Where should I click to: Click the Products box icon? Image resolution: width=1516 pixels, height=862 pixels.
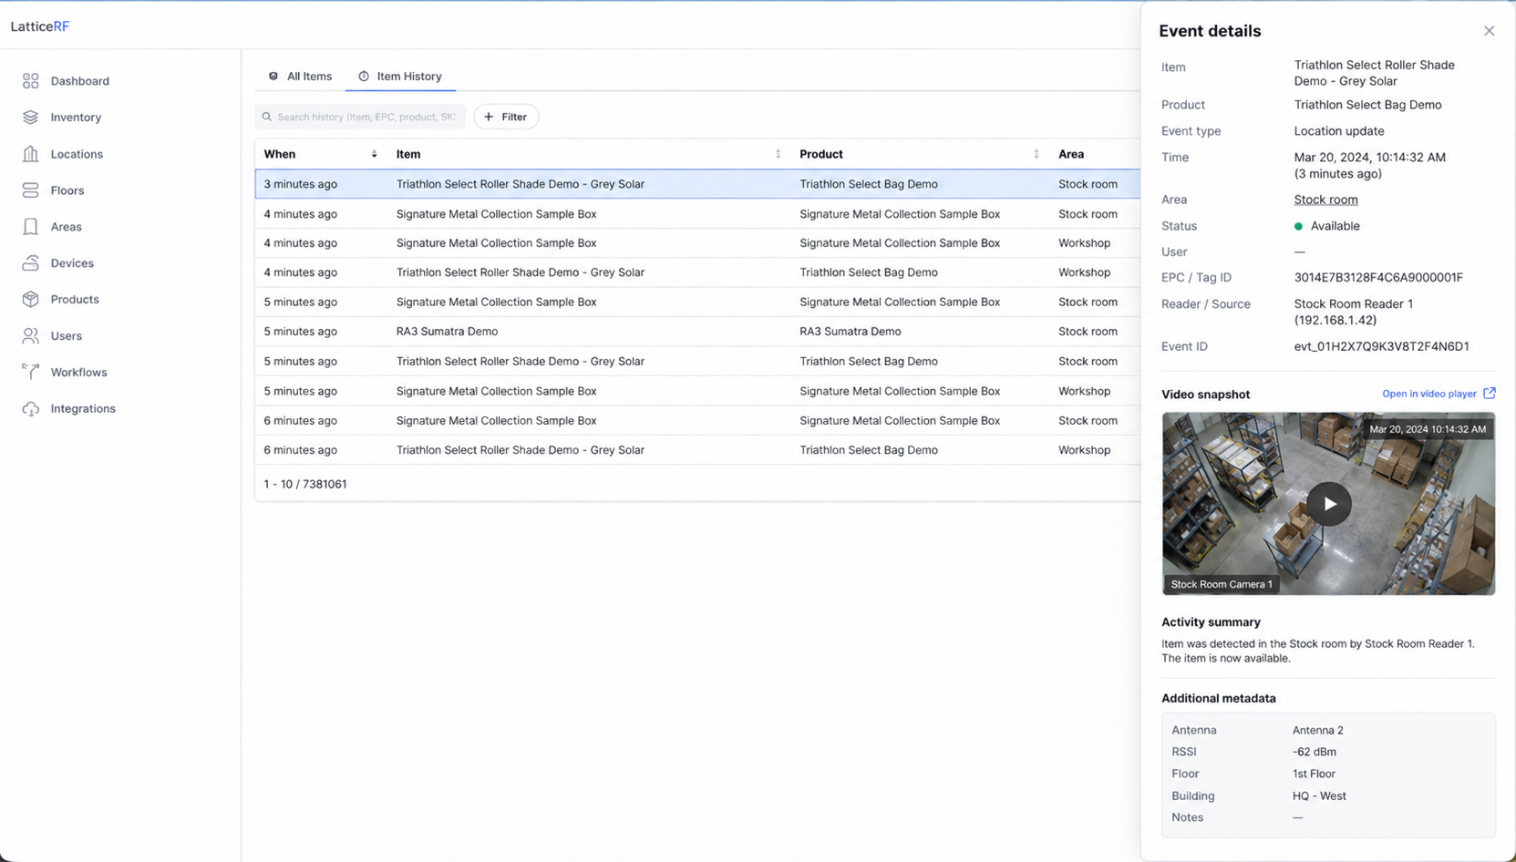(x=30, y=300)
